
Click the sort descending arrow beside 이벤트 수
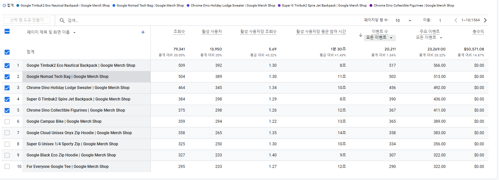tap(360, 35)
